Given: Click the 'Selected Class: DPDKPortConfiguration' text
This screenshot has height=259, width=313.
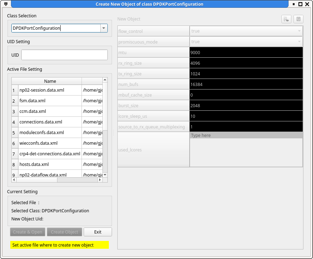Looking at the screenshot, I should (50, 211).
